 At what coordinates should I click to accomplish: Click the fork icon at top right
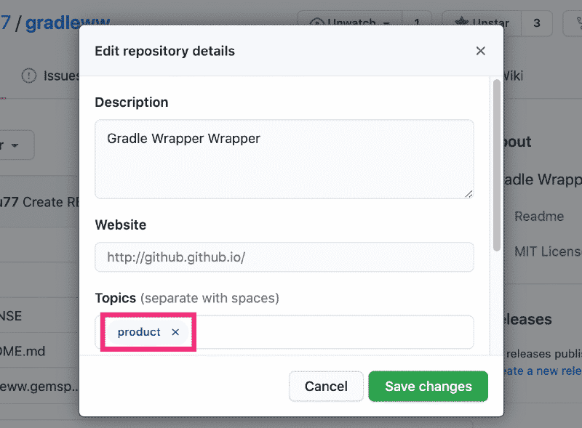click(575, 23)
